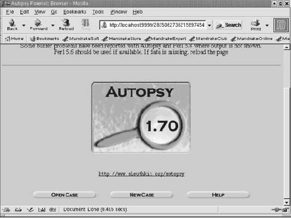Viewport: 291px width, 218px height.
Task: Click the Back navigation icon
Action: tap(12, 24)
